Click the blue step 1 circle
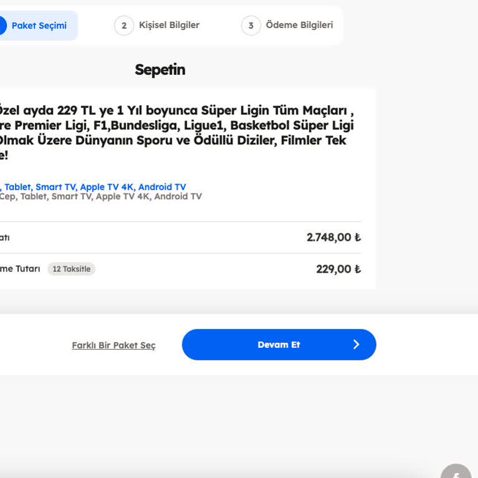 pyautogui.click(x=1, y=26)
